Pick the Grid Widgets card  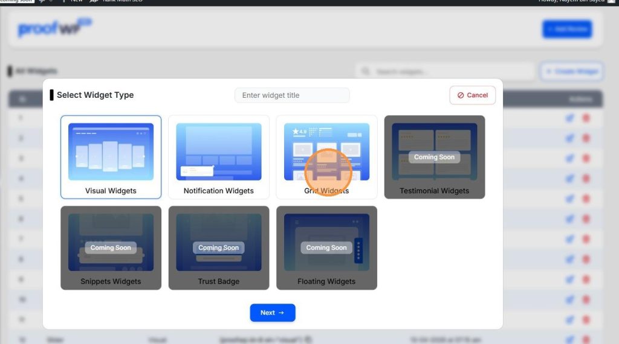click(326, 157)
